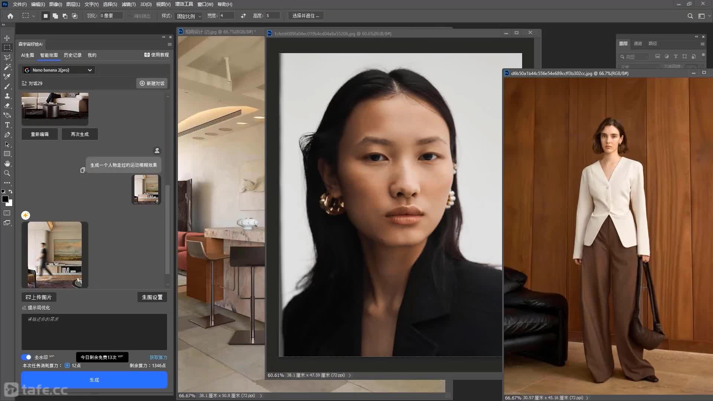Select the Hand tool
The image size is (713, 401).
[x=7, y=163]
